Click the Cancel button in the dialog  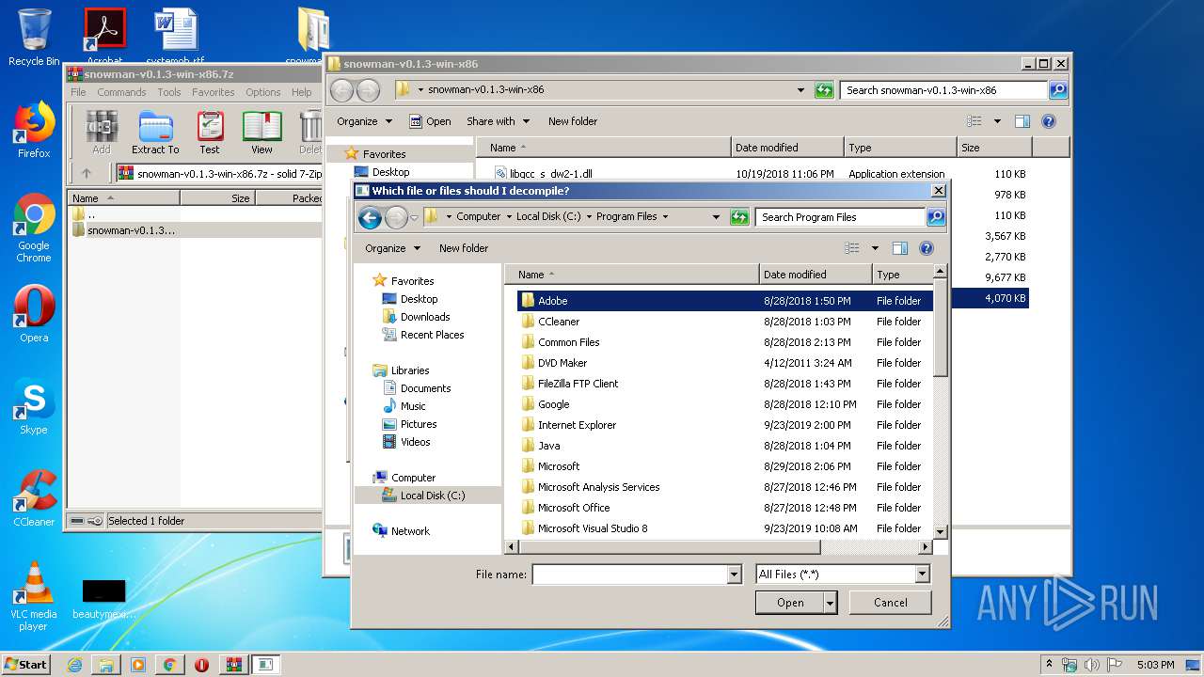click(x=890, y=603)
